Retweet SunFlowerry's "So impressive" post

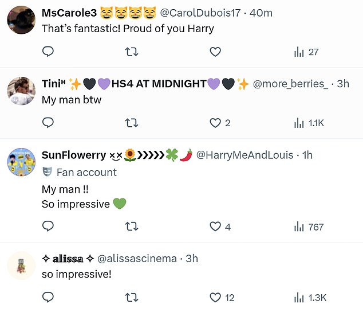point(131,227)
